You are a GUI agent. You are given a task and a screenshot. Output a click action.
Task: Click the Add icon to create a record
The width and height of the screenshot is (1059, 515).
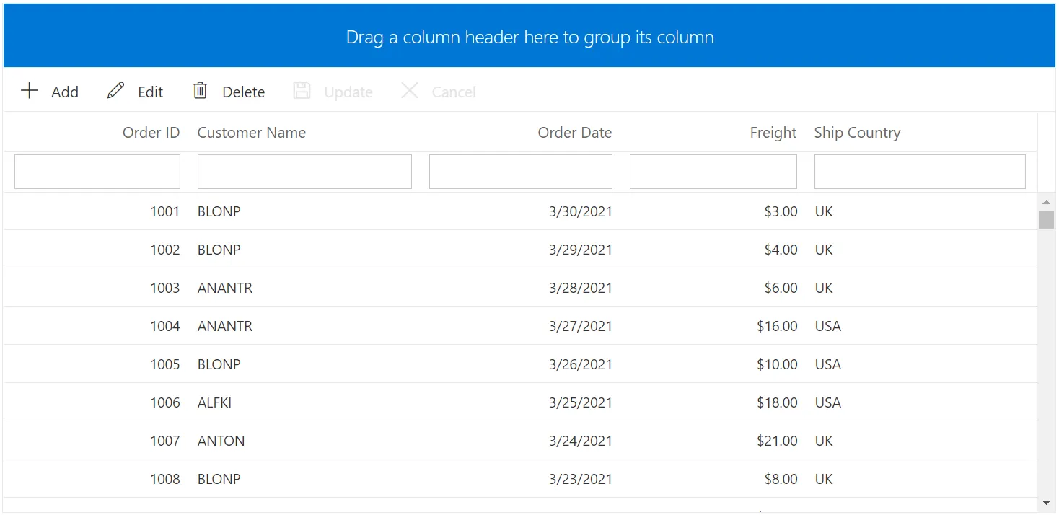coord(29,91)
